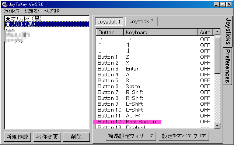This screenshot has width=234, height=145.
Task: Select the ★オルルド(黒) profile
Action: click(47, 19)
